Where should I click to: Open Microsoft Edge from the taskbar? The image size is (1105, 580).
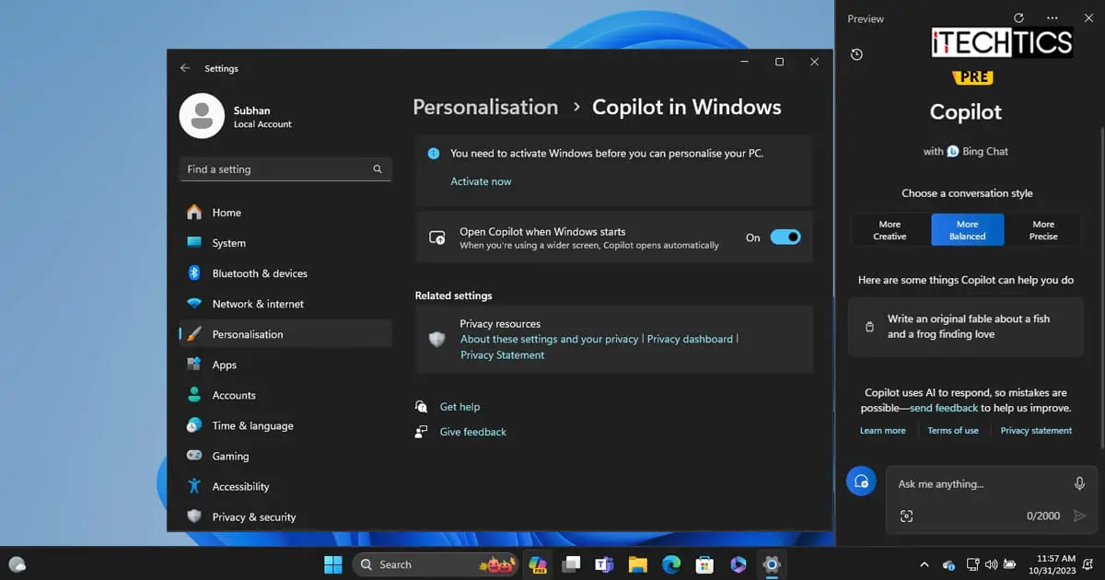tap(671, 564)
